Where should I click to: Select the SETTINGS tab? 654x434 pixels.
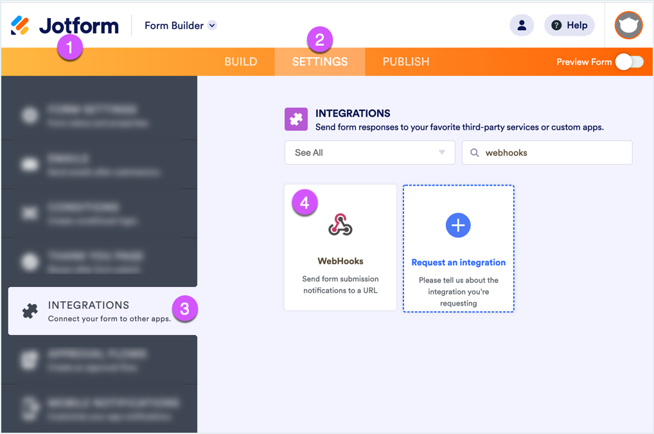tap(320, 62)
